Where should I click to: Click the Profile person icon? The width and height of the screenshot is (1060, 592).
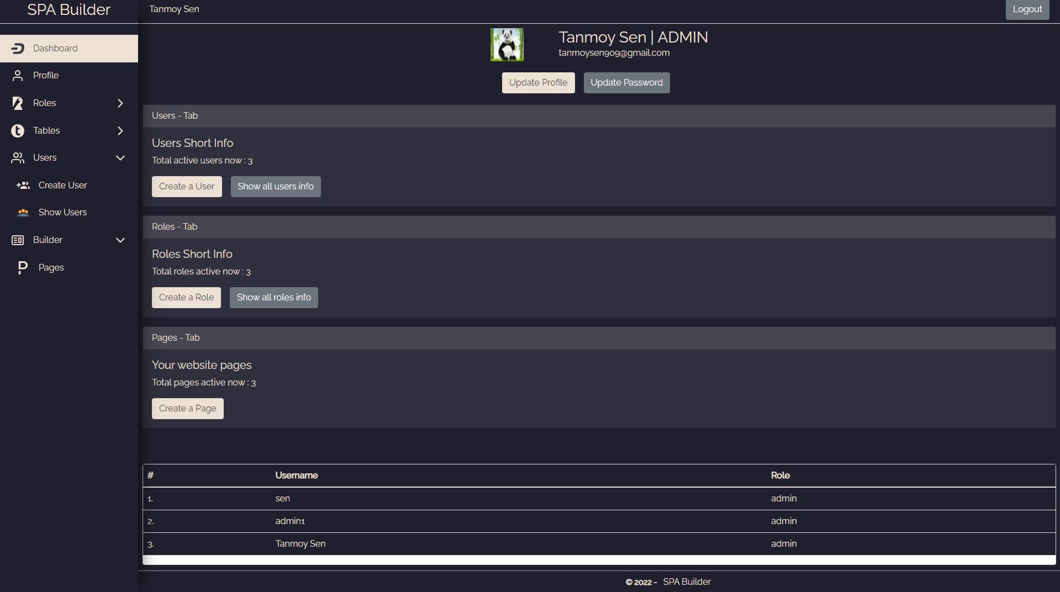pos(18,76)
